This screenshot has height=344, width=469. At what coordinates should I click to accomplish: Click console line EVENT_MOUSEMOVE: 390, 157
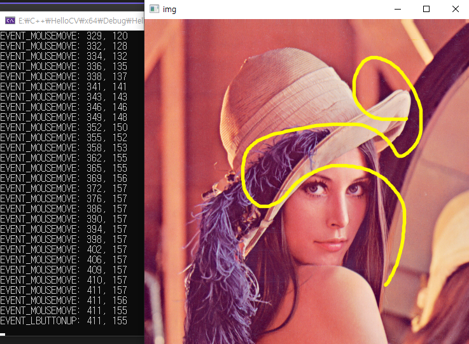(64, 219)
